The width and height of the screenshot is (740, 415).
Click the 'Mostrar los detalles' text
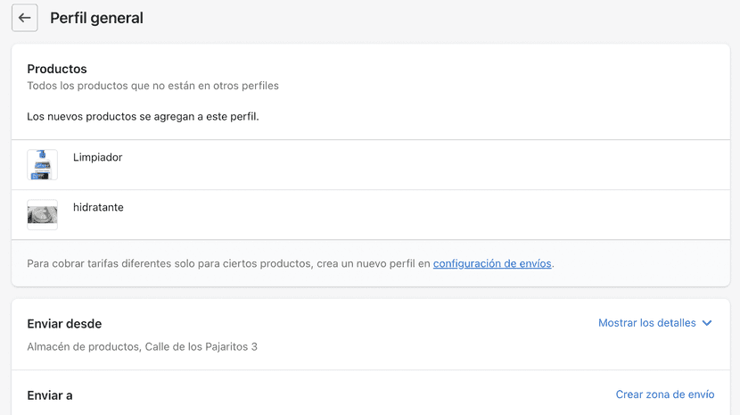point(646,323)
